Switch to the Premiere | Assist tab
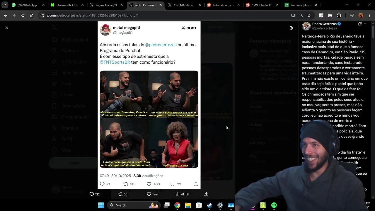This screenshot has height=211, width=375. 301,5
